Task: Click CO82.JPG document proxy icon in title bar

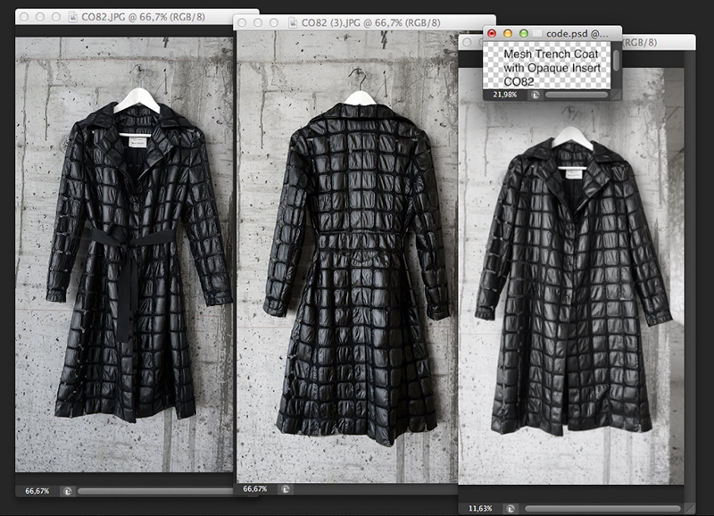Action: tap(73, 17)
